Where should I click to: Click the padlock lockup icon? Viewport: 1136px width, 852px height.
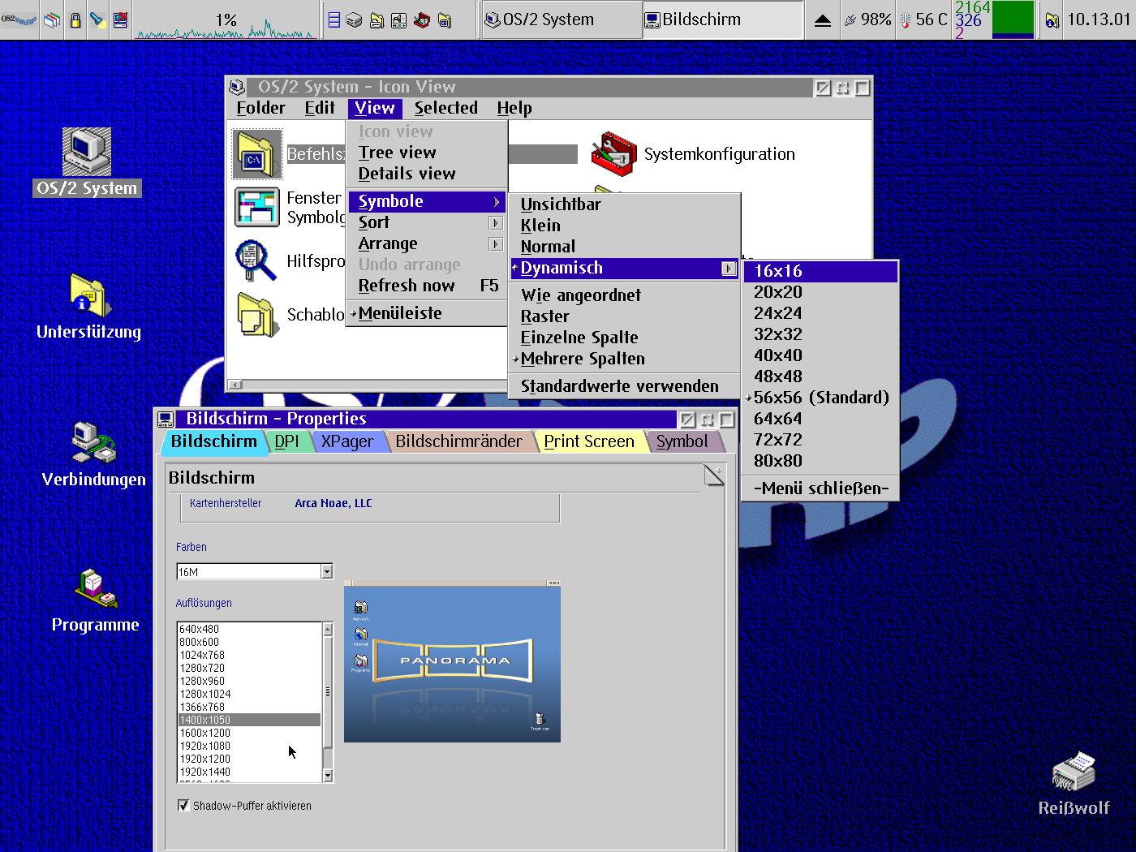click(75, 19)
